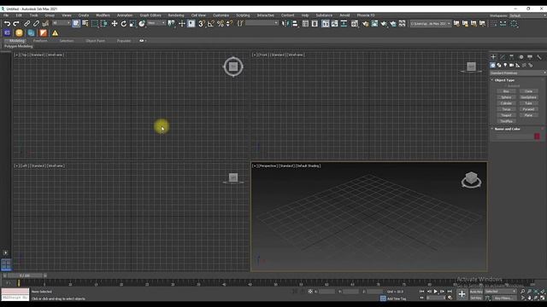Click the time slider frame handle
This screenshot has width=547, height=307.
(x=25, y=275)
